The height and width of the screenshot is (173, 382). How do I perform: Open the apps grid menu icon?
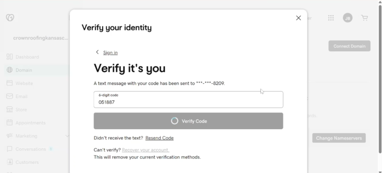[331, 18]
